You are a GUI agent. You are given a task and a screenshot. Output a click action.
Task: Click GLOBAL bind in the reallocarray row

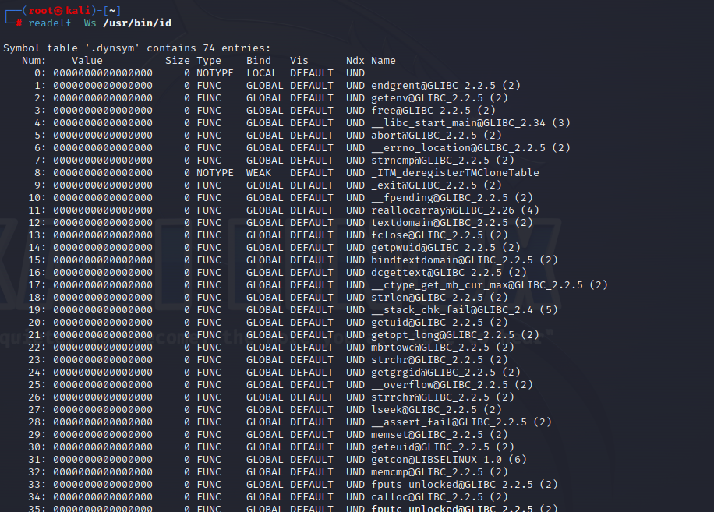click(265, 210)
